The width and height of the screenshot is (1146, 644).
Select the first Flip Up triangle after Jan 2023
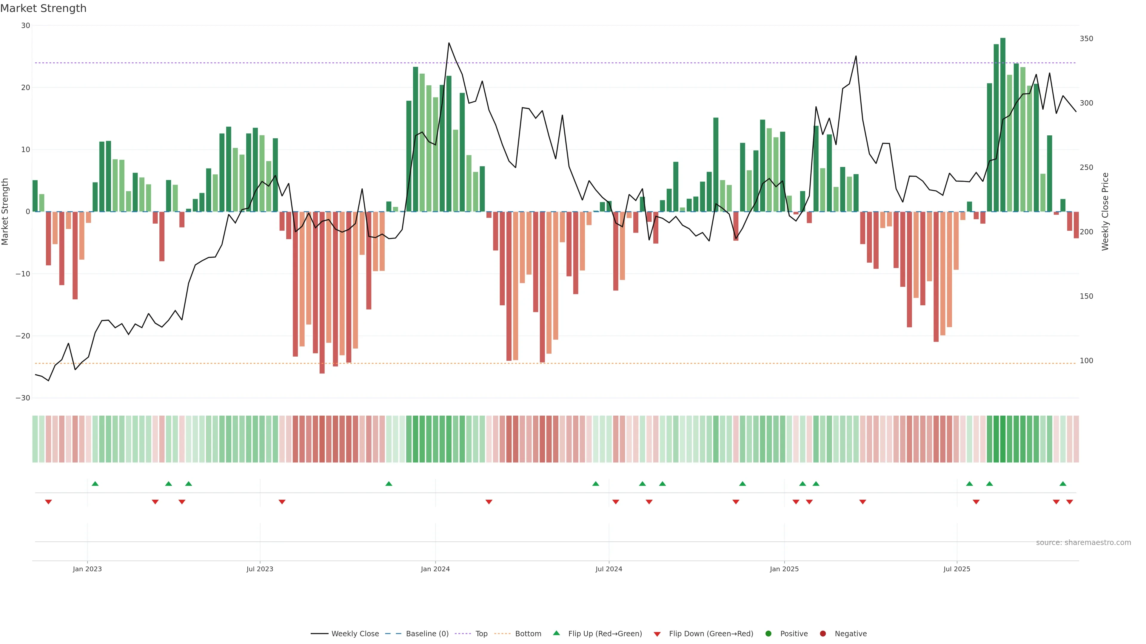[95, 484]
